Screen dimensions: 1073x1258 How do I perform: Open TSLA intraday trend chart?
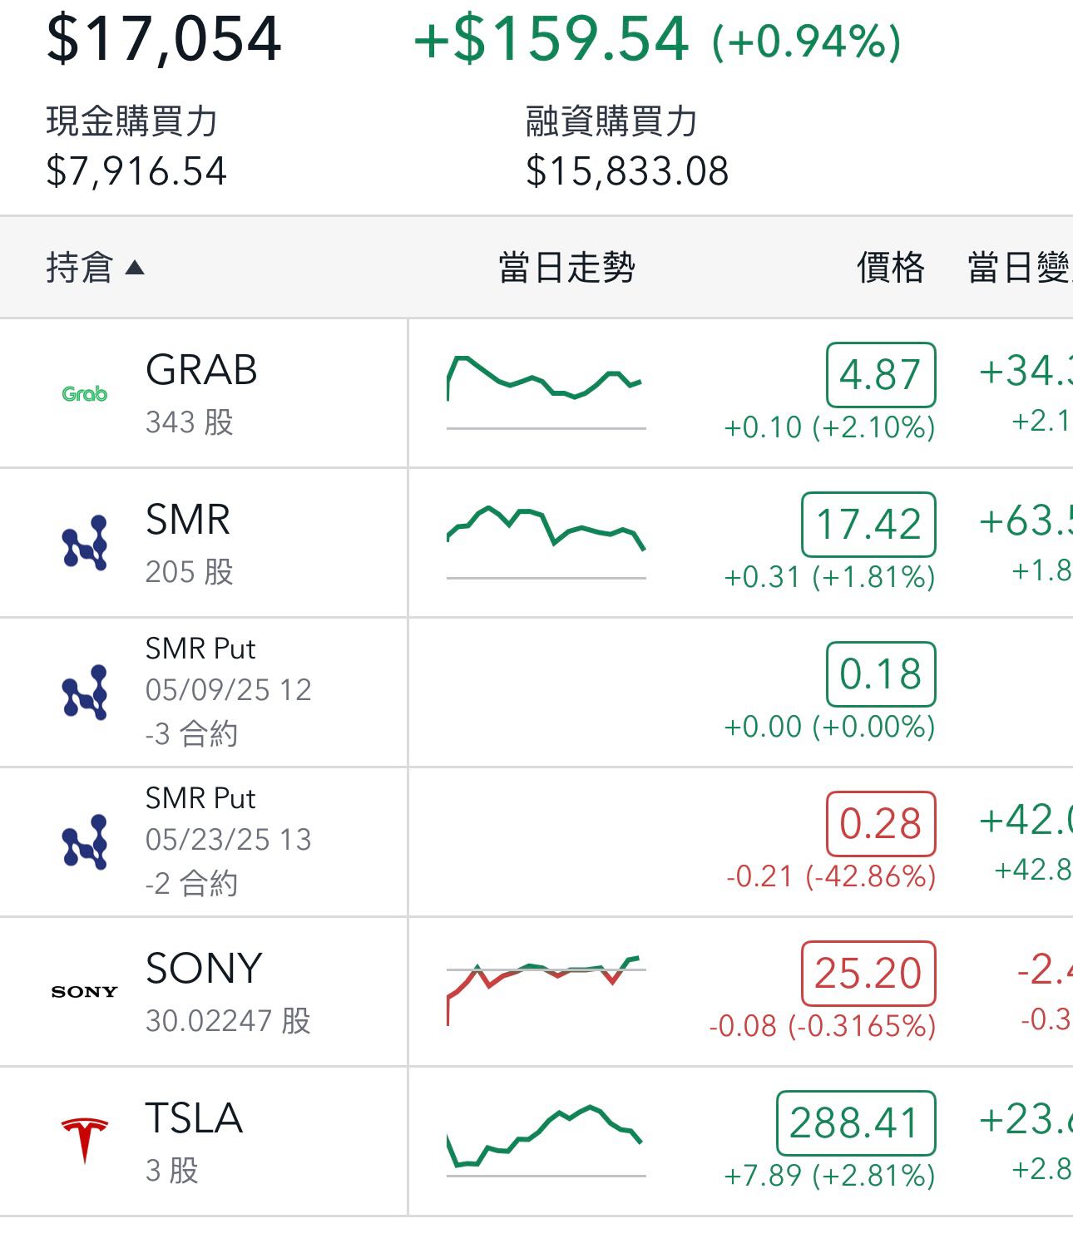(x=546, y=1137)
